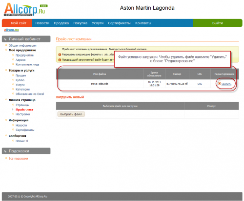The height and width of the screenshot is (201, 244).
Task: Open the Все подсказки link
Action: click(18, 159)
